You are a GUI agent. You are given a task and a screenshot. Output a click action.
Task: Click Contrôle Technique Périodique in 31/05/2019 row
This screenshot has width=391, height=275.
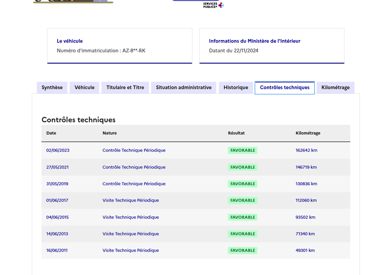click(x=134, y=184)
